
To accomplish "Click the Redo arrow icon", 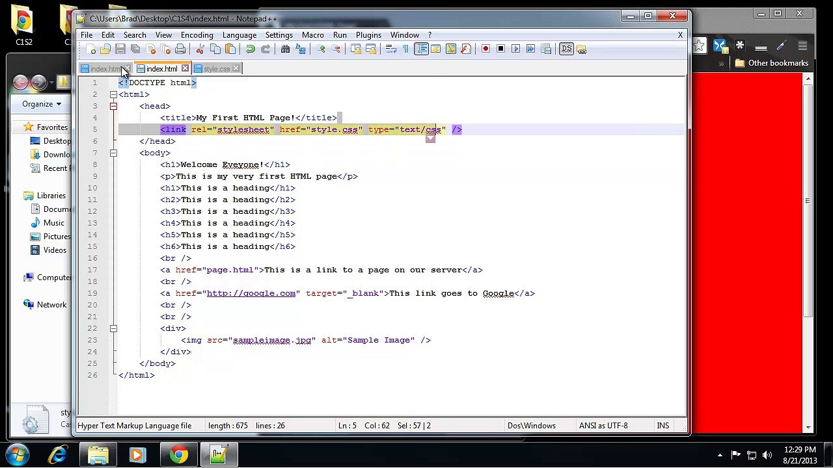I will 266,49.
